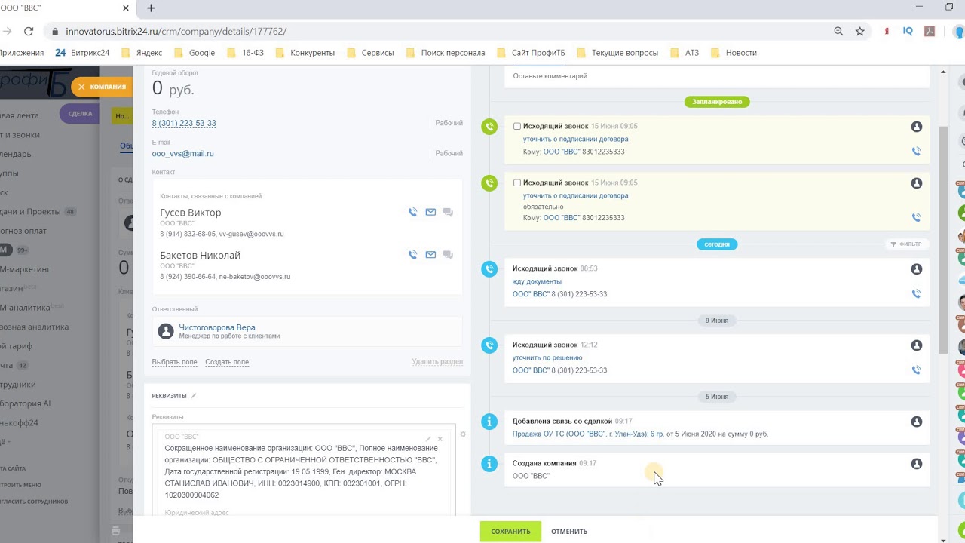Screen dimensions: 965x543
Task: Open Текущие вопросы bookmark folder
Action: tap(617, 53)
